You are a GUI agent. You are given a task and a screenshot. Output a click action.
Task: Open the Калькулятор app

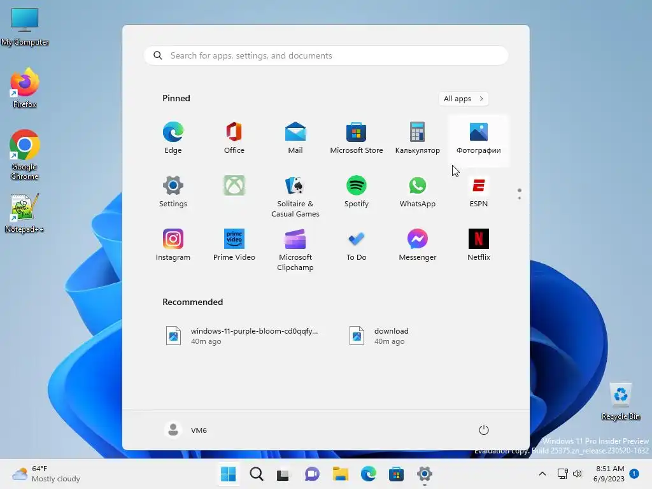pyautogui.click(x=418, y=138)
